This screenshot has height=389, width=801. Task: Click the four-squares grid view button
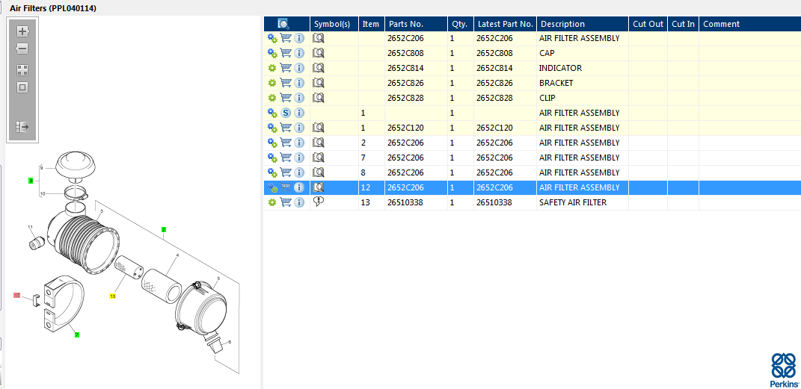pos(22,70)
